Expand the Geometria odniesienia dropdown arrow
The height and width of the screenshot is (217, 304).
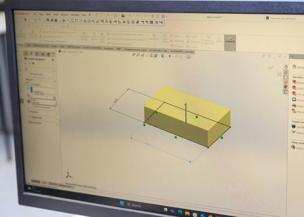coord(209,48)
